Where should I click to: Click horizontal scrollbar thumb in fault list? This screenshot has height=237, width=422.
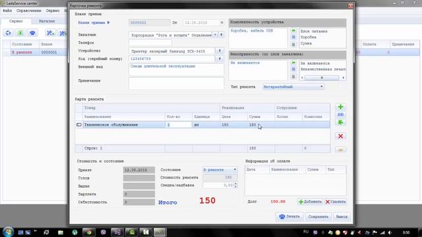coord(322,78)
